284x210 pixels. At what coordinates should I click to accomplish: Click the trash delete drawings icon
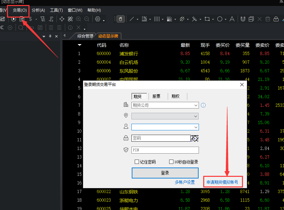tap(268, 19)
